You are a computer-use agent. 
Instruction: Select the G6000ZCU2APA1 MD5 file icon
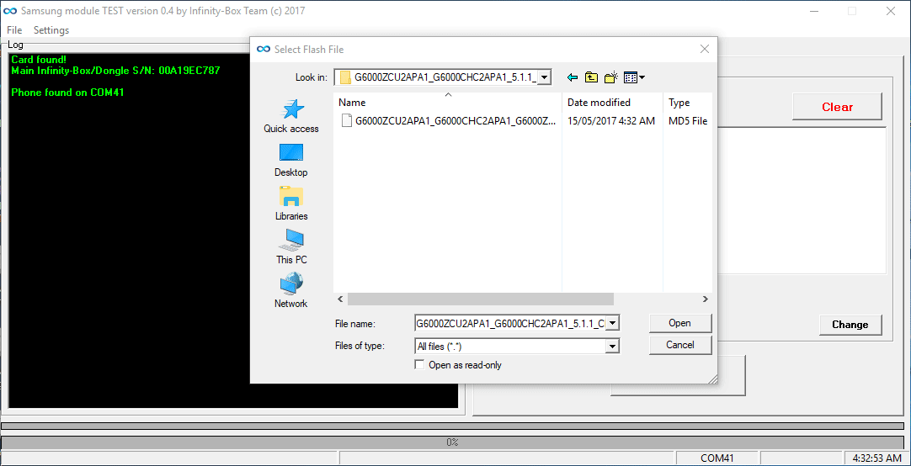coord(346,121)
